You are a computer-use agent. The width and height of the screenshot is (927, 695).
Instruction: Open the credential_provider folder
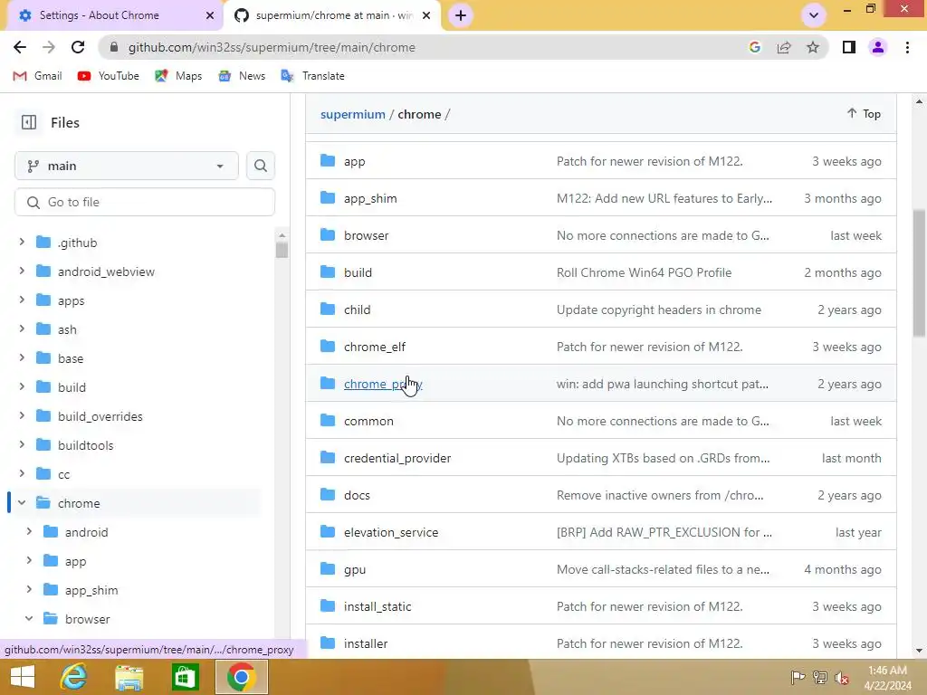pos(397,458)
